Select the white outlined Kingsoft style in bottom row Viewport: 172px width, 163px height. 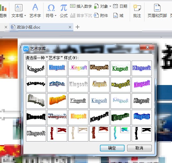(36, 134)
